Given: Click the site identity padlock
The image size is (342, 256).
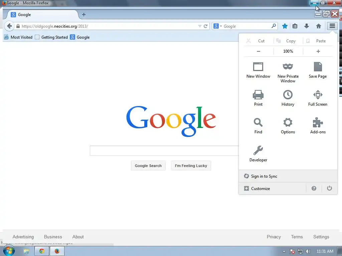Looking at the screenshot, I should coord(18,26).
